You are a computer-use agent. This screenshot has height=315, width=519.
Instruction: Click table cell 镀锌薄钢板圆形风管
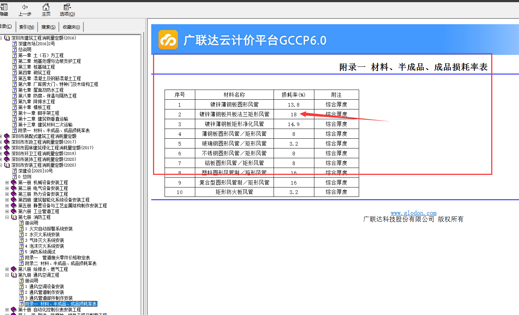tap(234, 104)
